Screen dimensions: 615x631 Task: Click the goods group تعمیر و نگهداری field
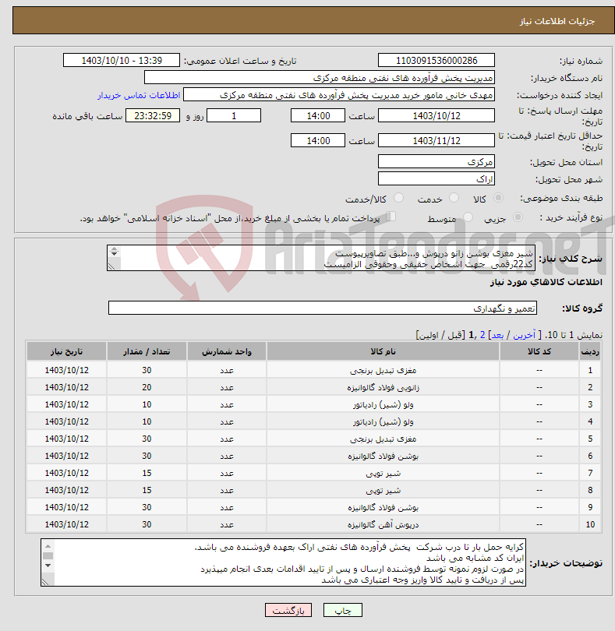point(322,308)
